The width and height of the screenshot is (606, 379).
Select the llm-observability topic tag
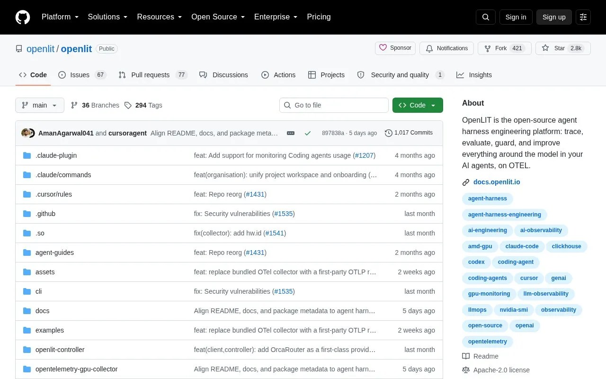click(546, 294)
